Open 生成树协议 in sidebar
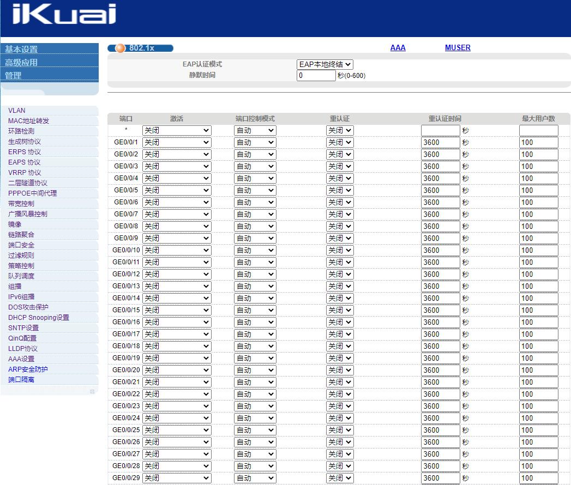Viewport: 571px width, 485px height. tap(25, 142)
